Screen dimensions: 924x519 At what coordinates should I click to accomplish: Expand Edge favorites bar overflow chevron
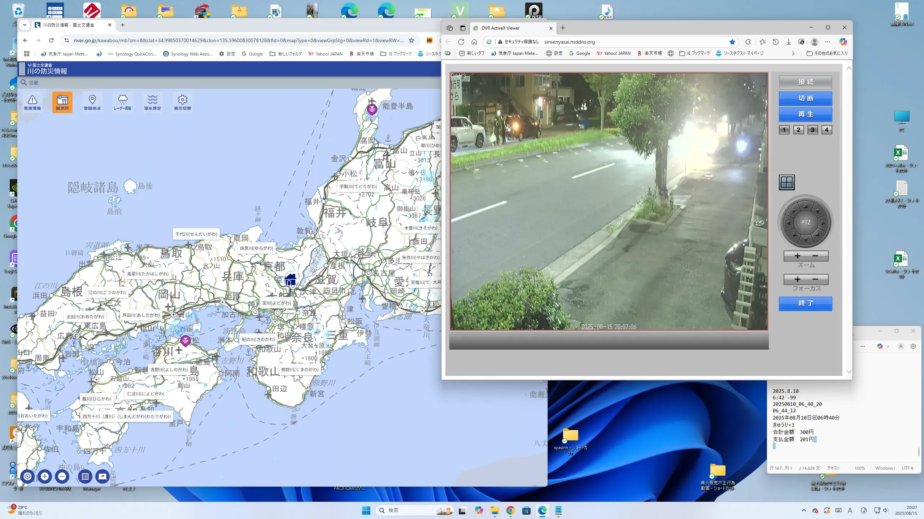[793, 53]
